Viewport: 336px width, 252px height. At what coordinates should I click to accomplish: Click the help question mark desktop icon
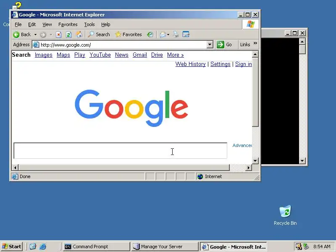pos(17,6)
